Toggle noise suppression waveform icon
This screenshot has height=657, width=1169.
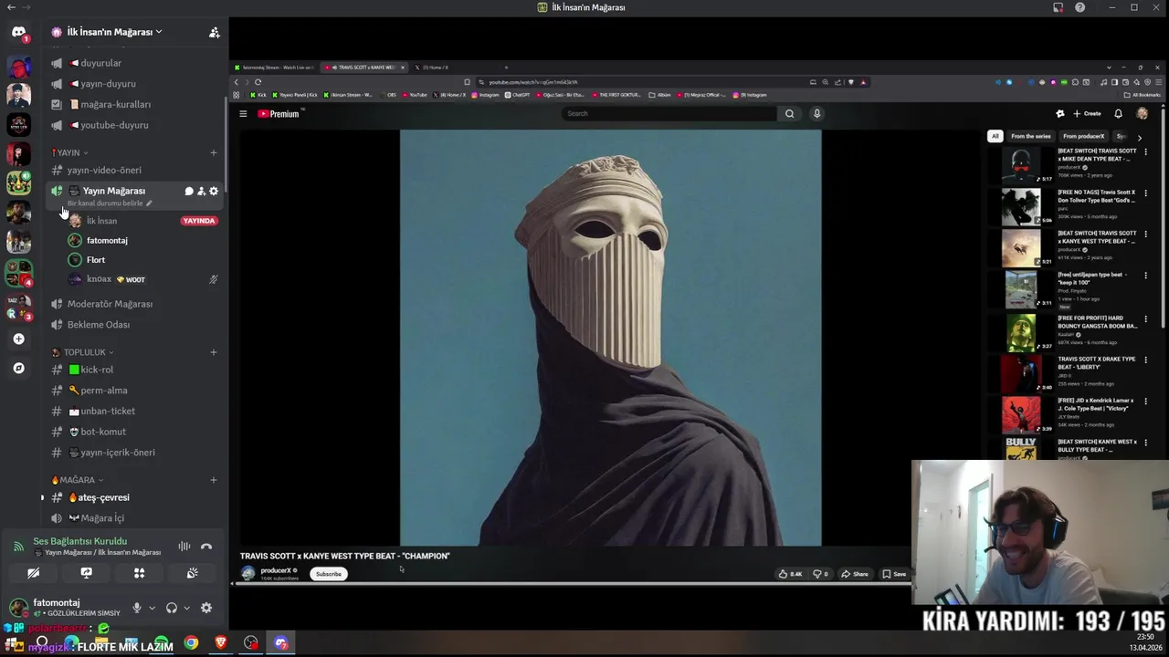coord(184,547)
